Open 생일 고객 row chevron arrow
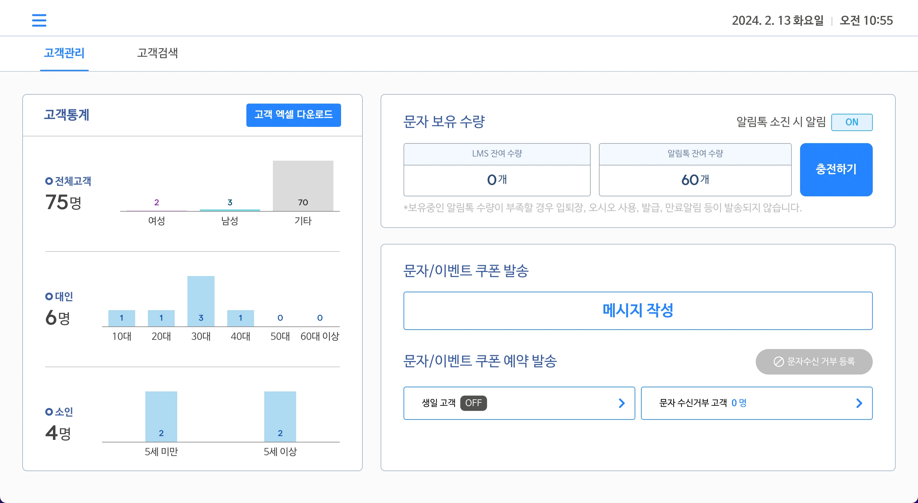 pyautogui.click(x=622, y=403)
